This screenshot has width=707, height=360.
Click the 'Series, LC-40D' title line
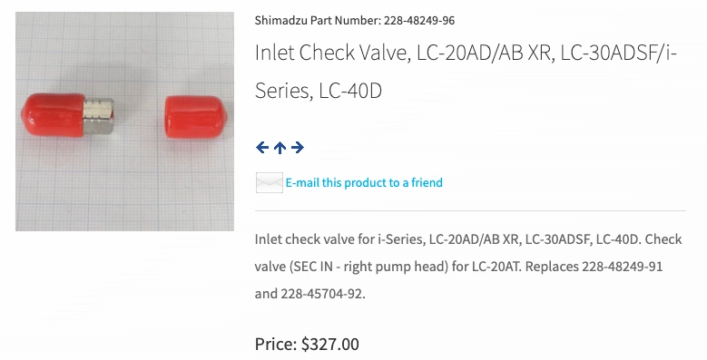[x=319, y=91]
